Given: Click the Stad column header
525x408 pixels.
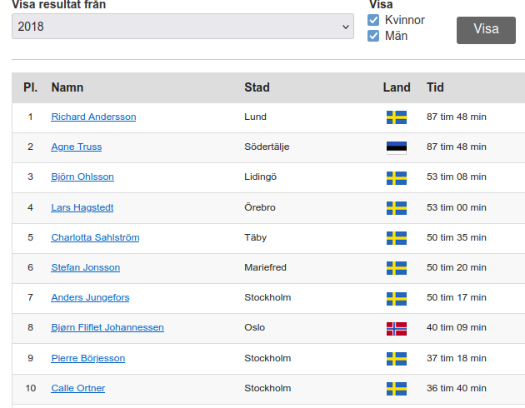Looking at the screenshot, I should point(257,87).
